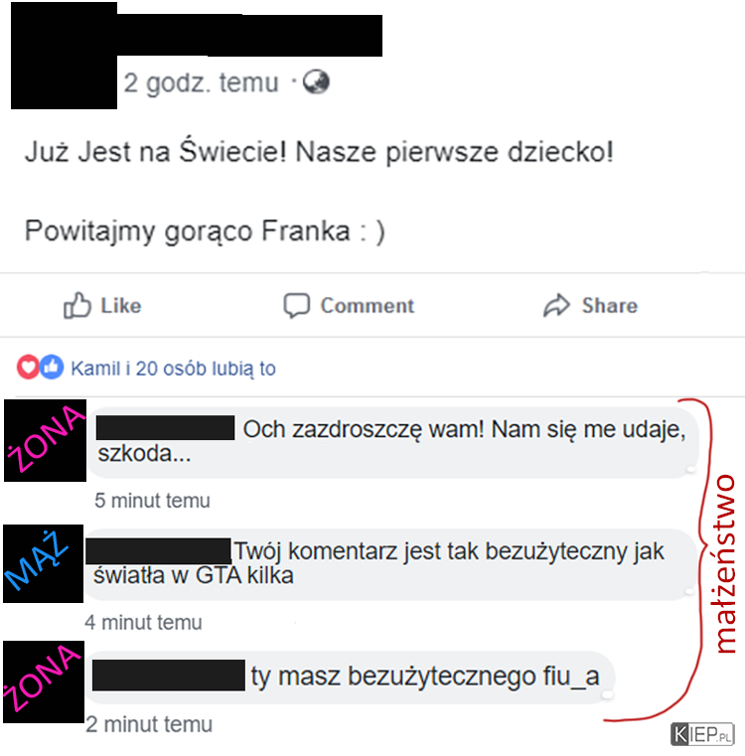Click the "2 godz. temu" post timestamp

pyautogui.click(x=201, y=82)
